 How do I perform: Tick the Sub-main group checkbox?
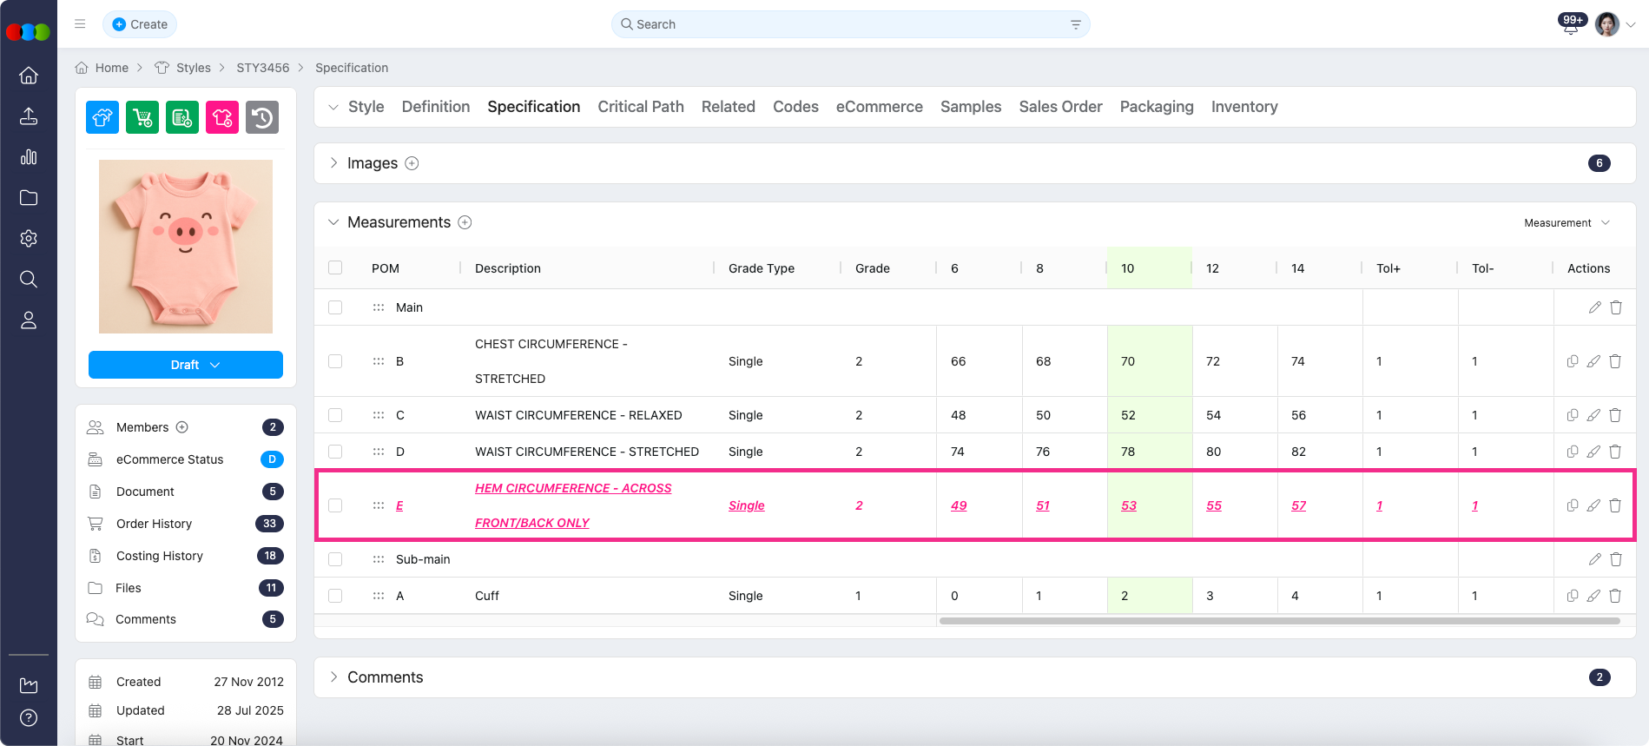335,559
